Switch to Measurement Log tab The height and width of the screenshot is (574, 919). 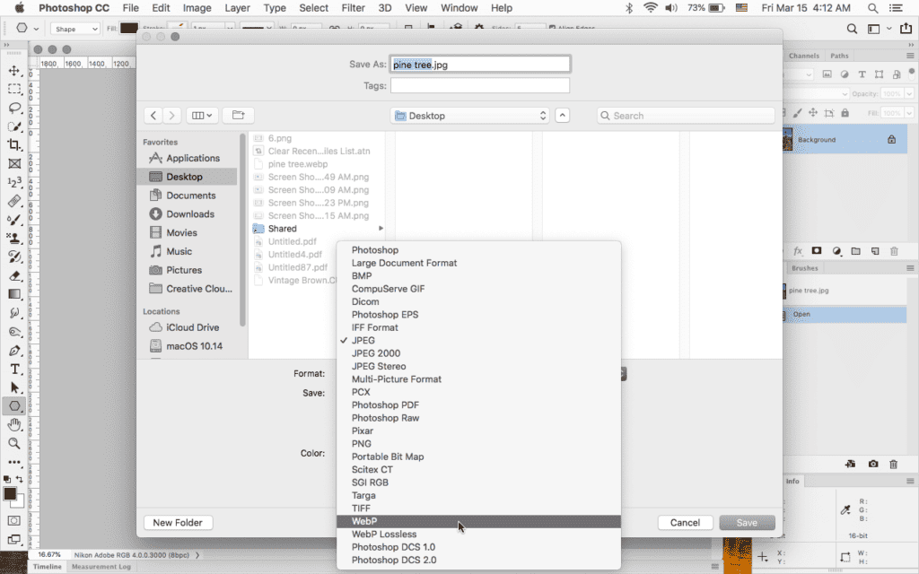coord(101,567)
